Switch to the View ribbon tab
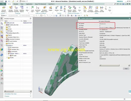The height and width of the screenshot is (101, 131). tap(22, 4)
